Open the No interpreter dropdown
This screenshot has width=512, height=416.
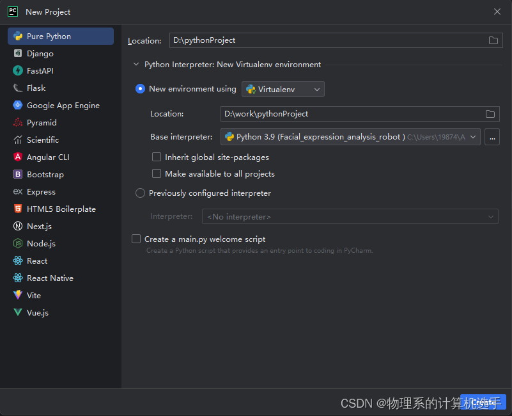(x=350, y=216)
